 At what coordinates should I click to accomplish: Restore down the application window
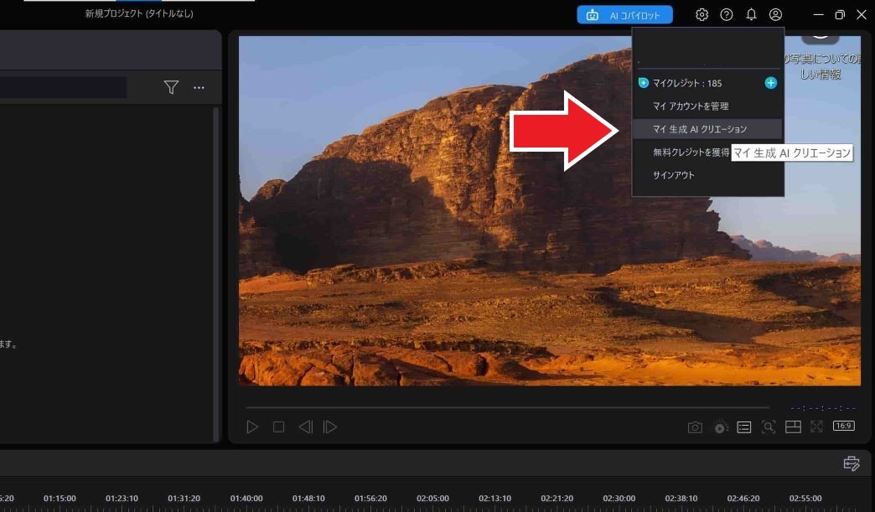[x=840, y=15]
